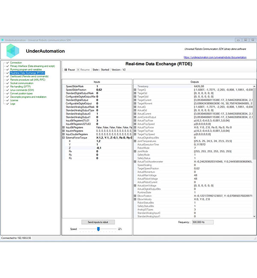Select the StandardAnalogOutput0 row
This screenshot has height=278, width=257.
point(97,114)
